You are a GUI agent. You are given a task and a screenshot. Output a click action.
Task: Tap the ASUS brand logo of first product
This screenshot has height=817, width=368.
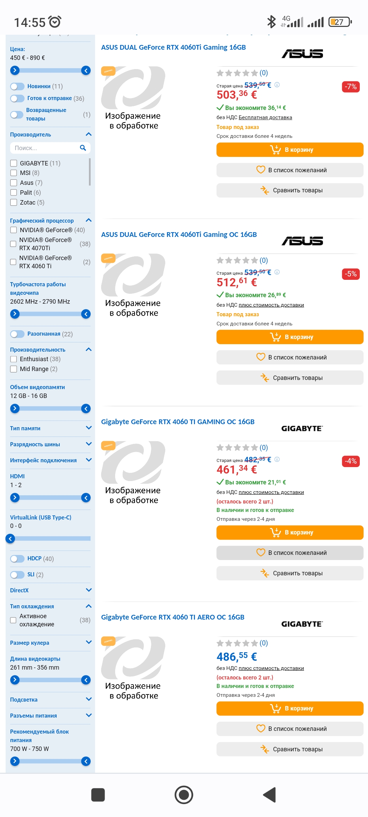coord(302,54)
